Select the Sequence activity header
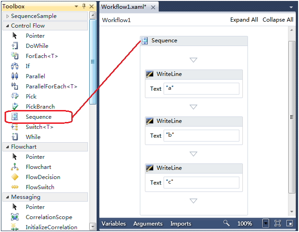Screen dimensions: 299x232 194,41
